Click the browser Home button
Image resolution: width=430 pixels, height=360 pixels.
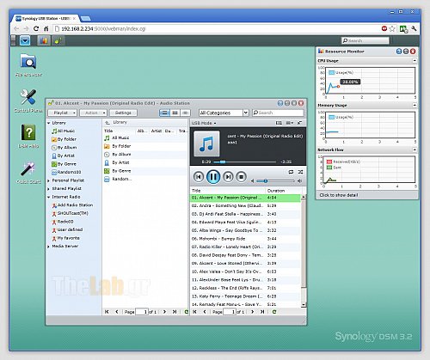coord(46,28)
